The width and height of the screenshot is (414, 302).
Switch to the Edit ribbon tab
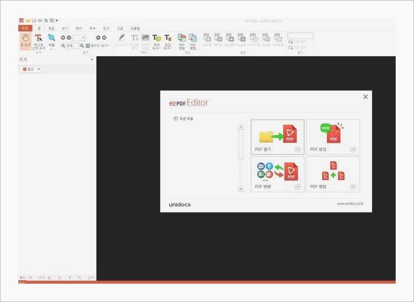coord(51,28)
